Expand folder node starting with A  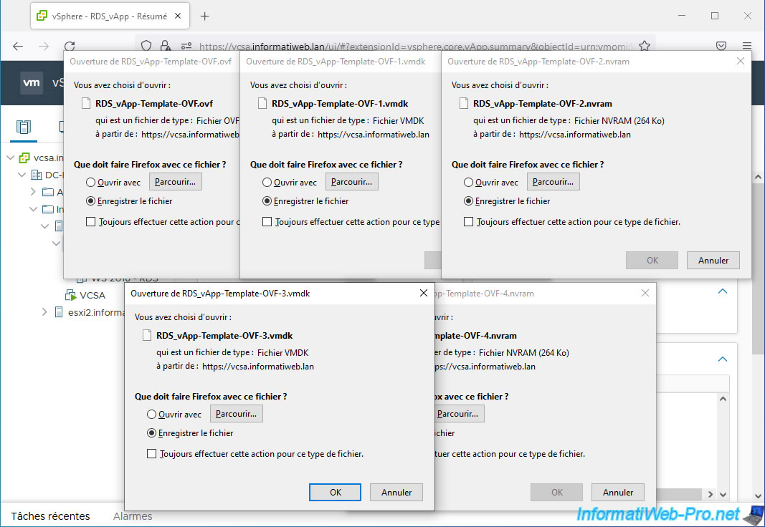pos(33,191)
